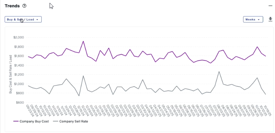275x133 pixels.
Task: Collapse the Trends panel with minus icon
Action: click(x=270, y=6)
